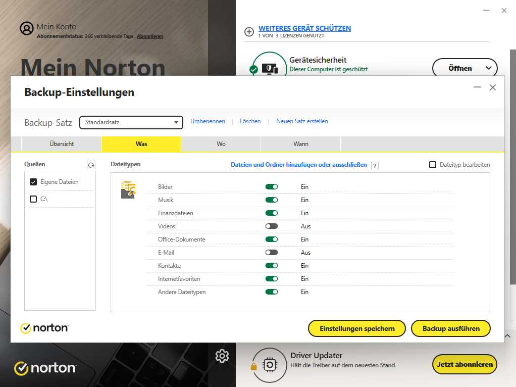Click the Gerätesicherheit shield icon
This screenshot has width=516, height=387.
pos(269,67)
